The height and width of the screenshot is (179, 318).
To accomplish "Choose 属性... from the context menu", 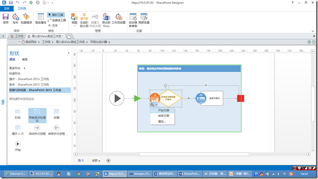I will click(x=163, y=121).
